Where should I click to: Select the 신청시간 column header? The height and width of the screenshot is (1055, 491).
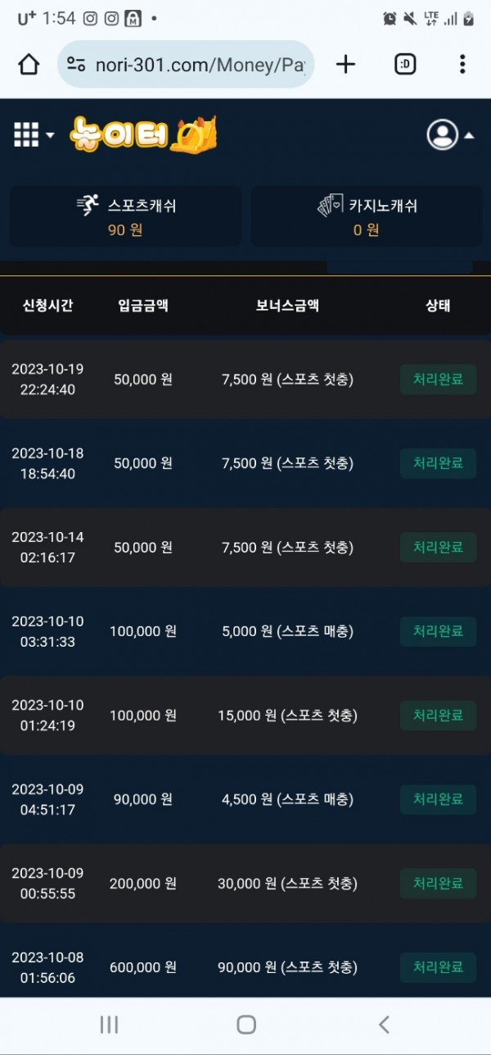click(47, 306)
